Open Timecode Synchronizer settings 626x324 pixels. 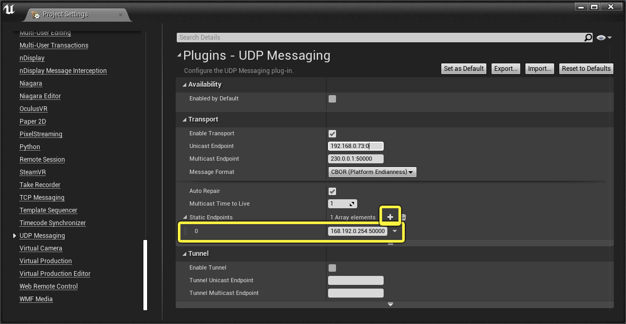coord(53,223)
